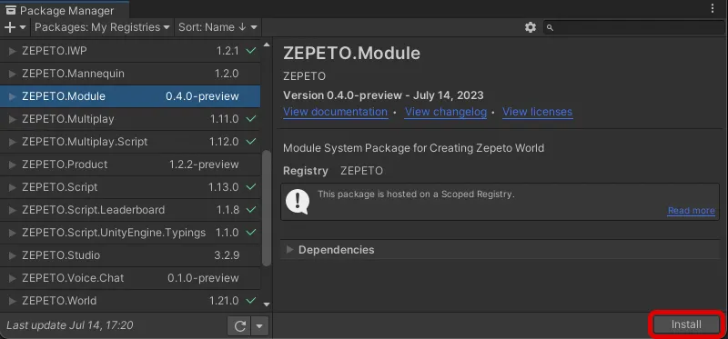Click the package list scroll-down arrow

[x=267, y=304]
